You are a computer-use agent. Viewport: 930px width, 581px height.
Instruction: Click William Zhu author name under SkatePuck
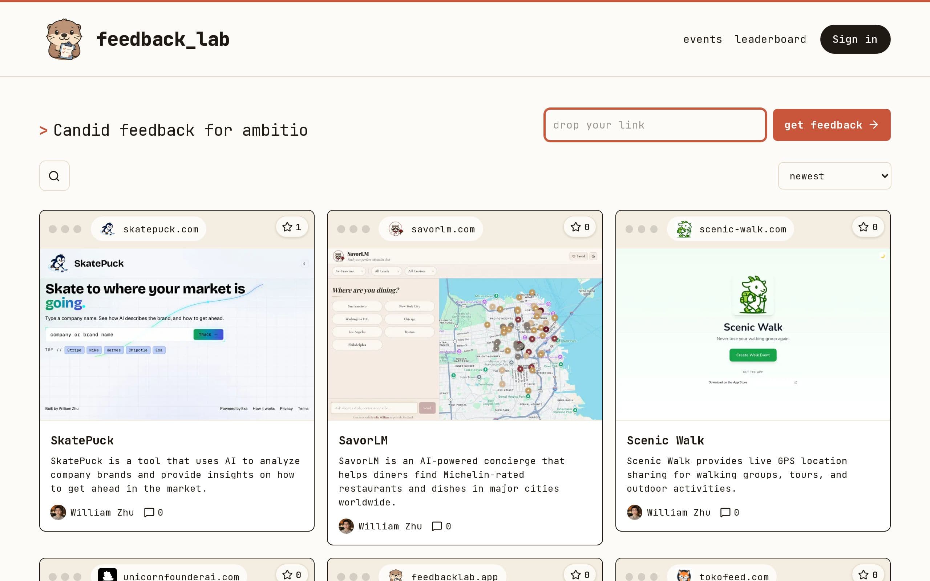point(102,512)
